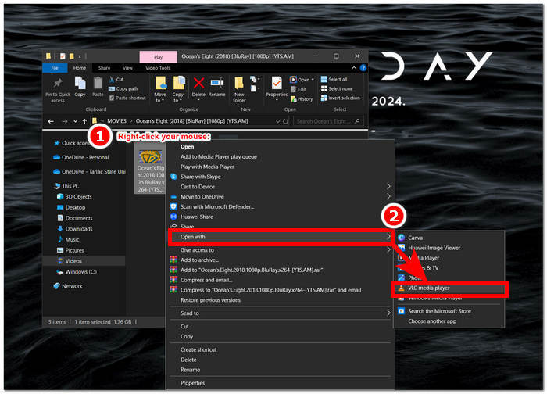Click Copy path in ribbon
Screen dimensions: 547x394
pyautogui.click(x=123, y=88)
